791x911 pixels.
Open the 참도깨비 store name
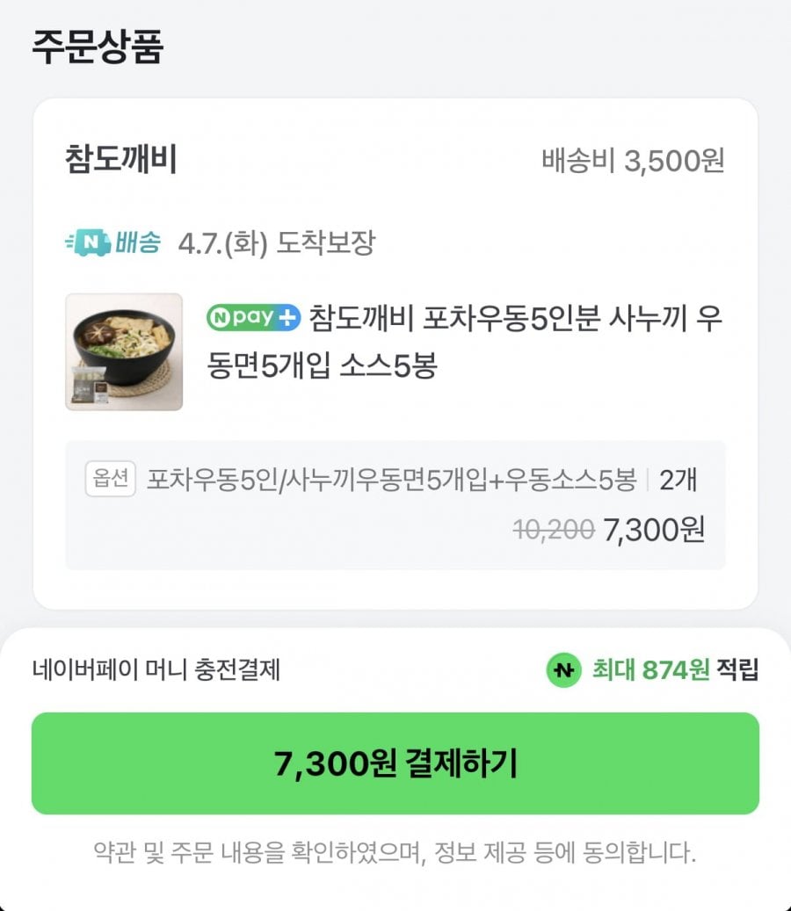click(x=121, y=161)
